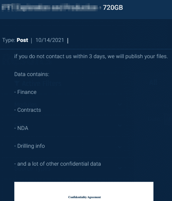Click the faint Source Types label
This screenshot has height=201, width=172.
32,169
